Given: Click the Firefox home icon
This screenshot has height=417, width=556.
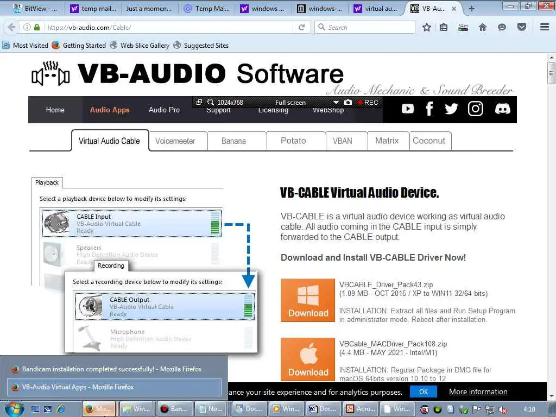Looking at the screenshot, I should [483, 27].
